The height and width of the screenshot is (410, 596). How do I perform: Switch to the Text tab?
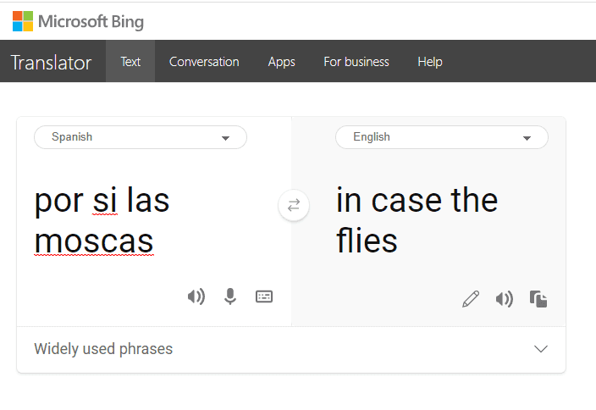[130, 62]
